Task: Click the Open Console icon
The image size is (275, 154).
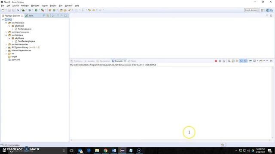Action: 261,61
